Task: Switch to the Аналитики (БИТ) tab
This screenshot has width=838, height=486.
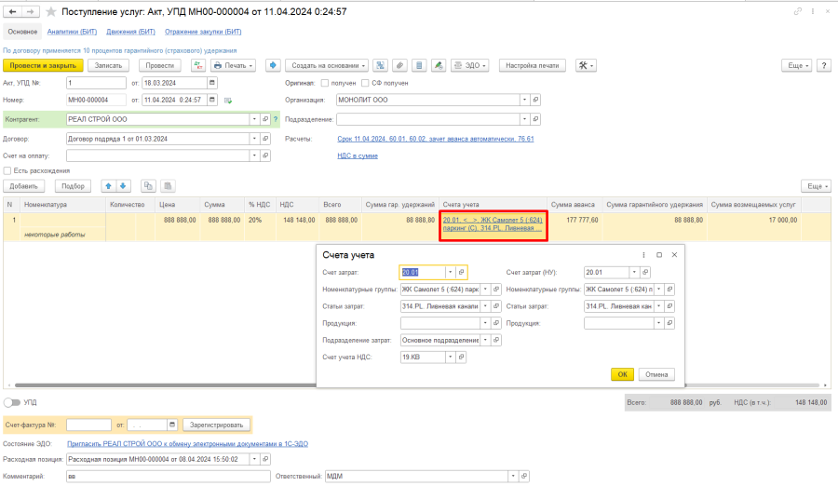Action: click(73, 31)
